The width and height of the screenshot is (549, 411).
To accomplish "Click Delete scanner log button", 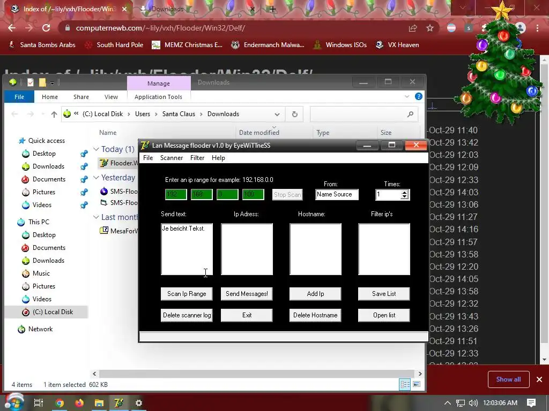I will coord(187,315).
